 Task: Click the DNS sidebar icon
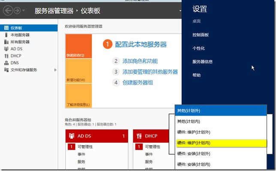[x=6, y=63]
